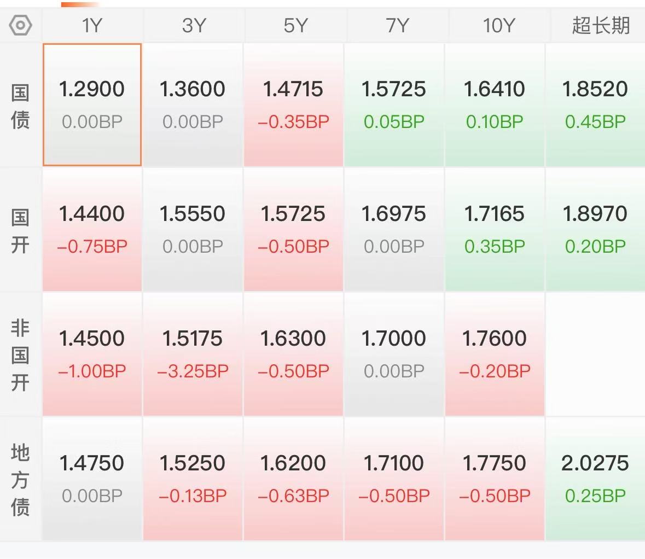The height and width of the screenshot is (559, 645).
Task: Select the 3Y column header
Action: [x=193, y=26]
